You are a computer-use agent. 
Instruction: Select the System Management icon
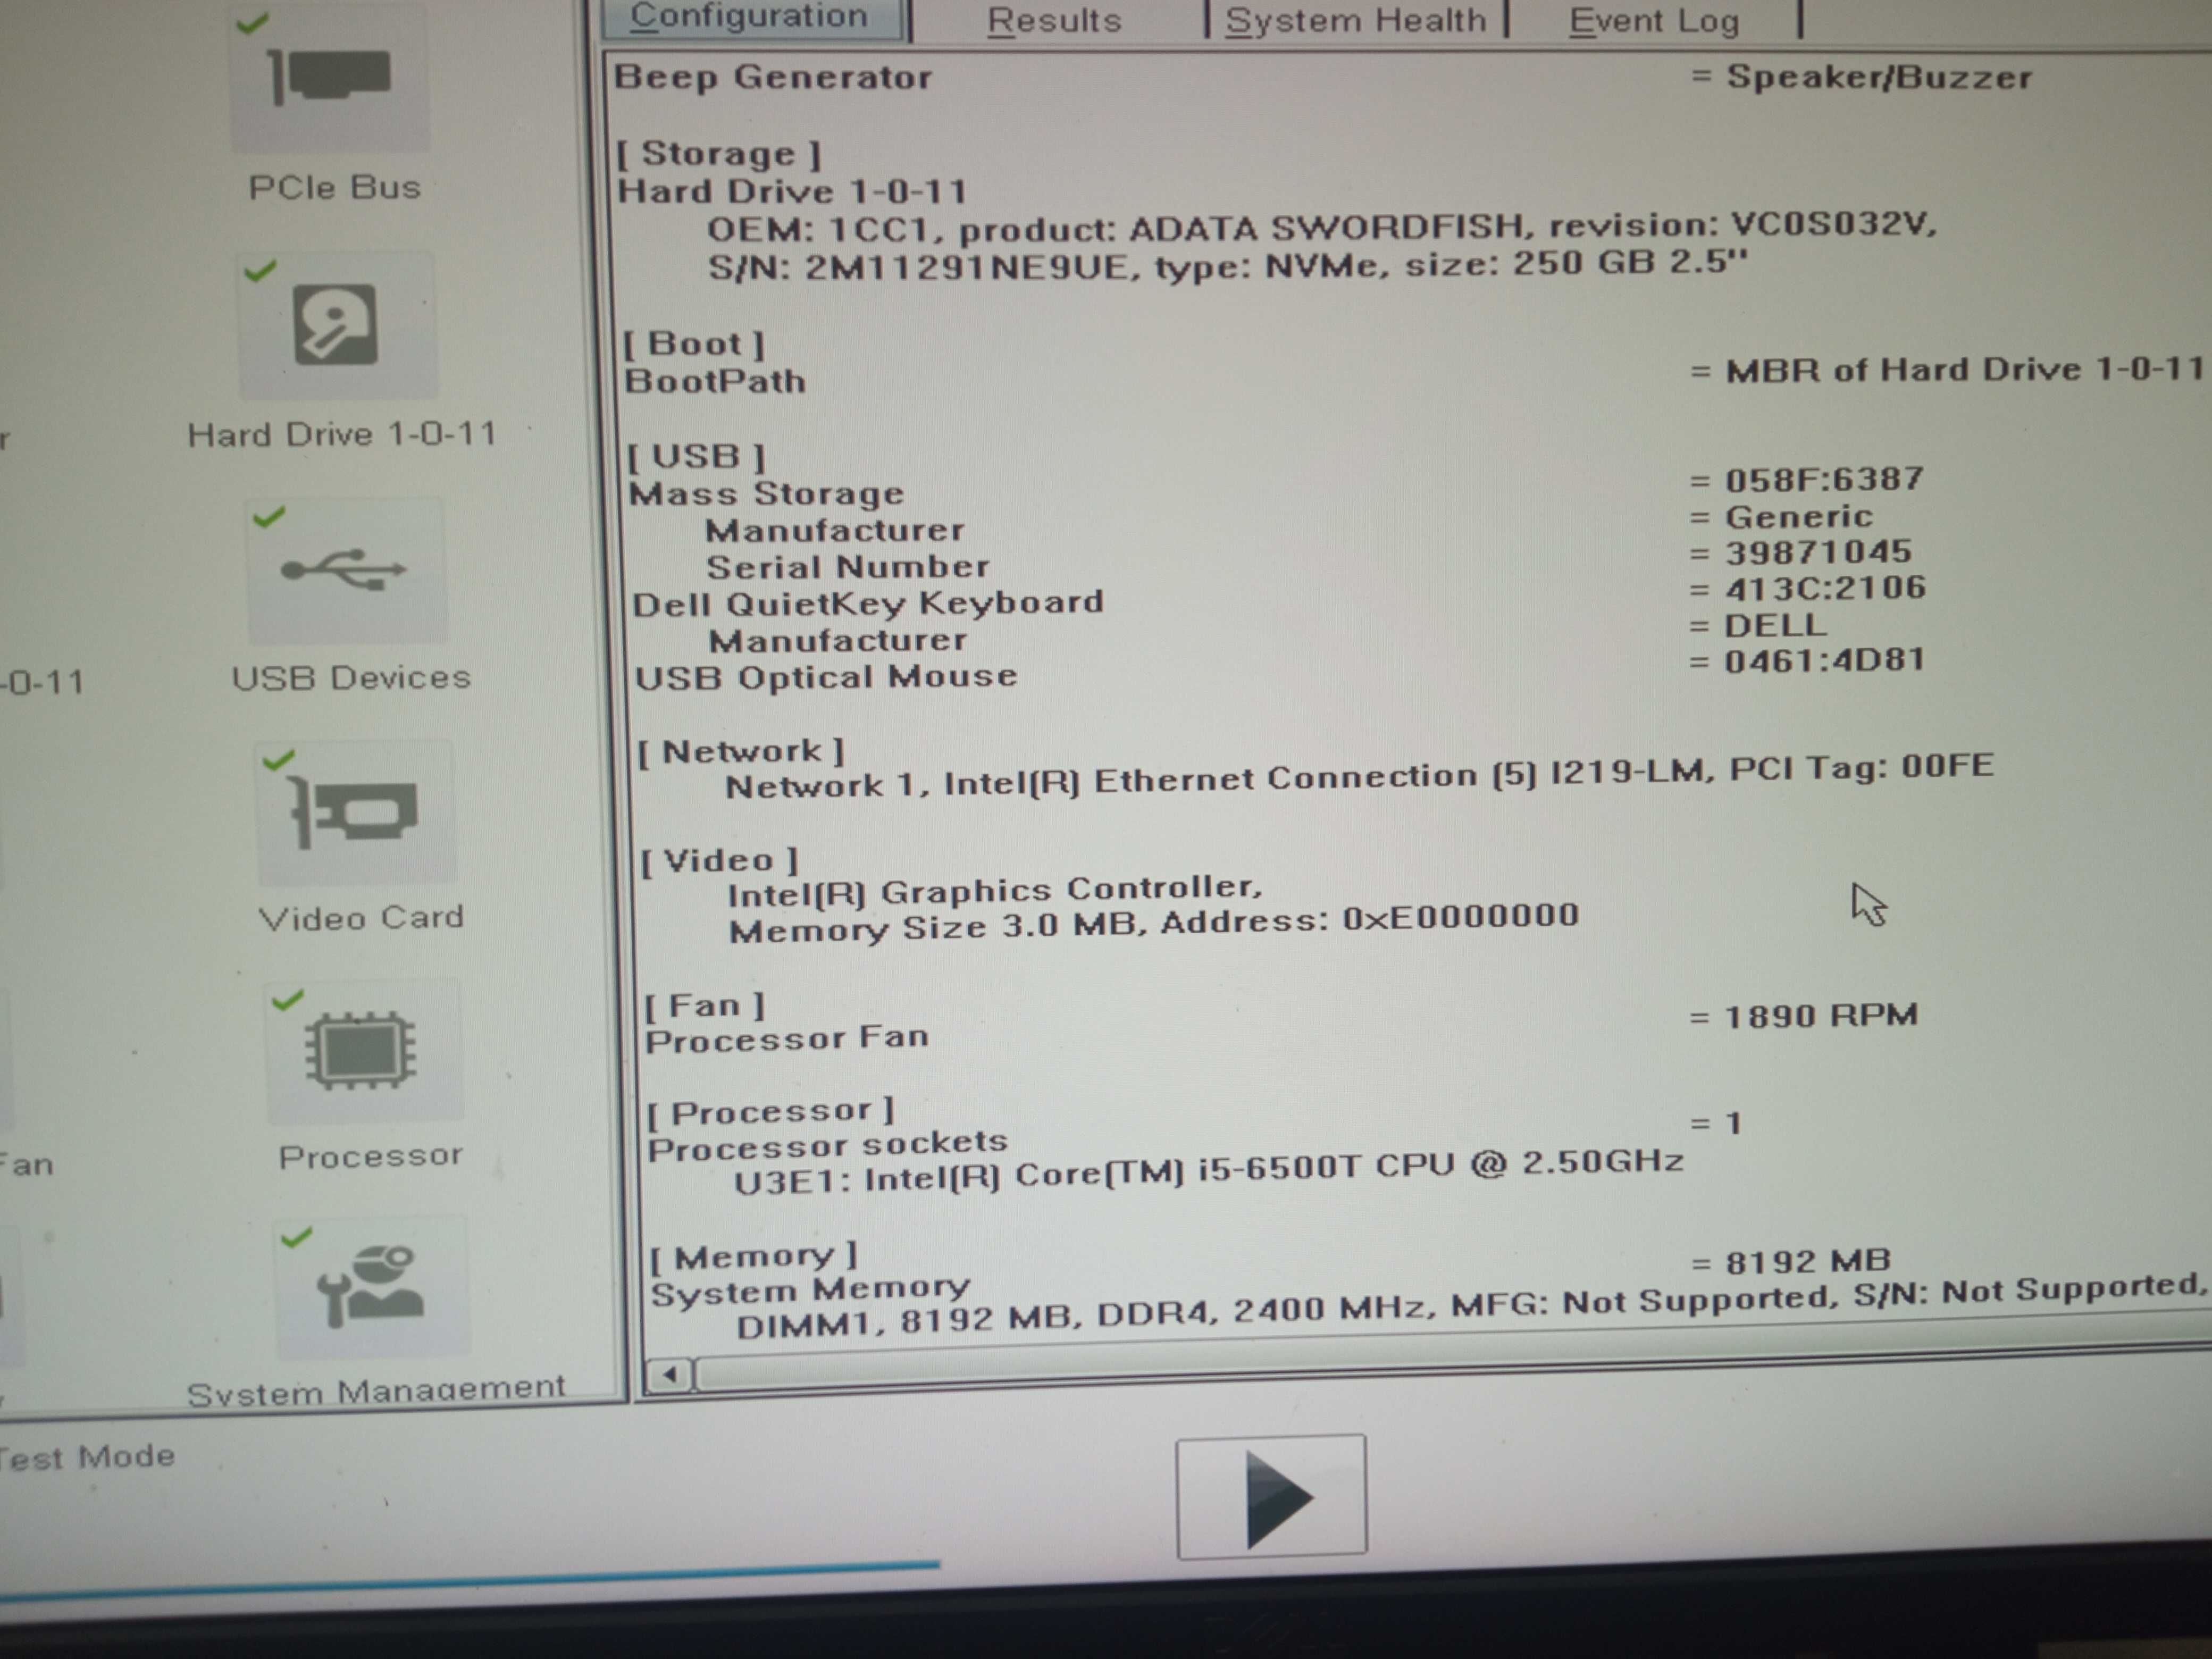point(371,1288)
